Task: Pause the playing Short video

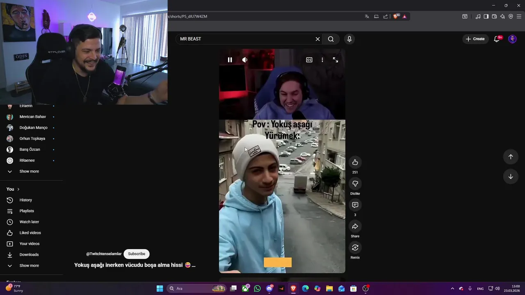Action: coord(230,60)
